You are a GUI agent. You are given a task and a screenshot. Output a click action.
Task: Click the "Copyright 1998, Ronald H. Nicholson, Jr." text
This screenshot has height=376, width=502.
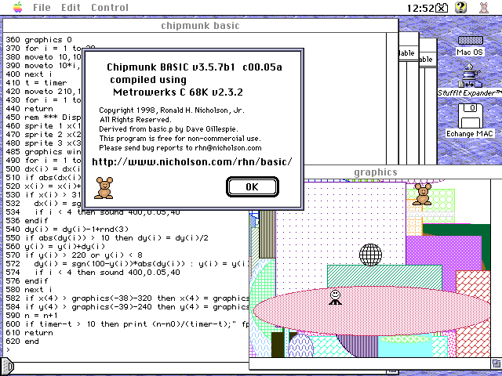click(172, 110)
